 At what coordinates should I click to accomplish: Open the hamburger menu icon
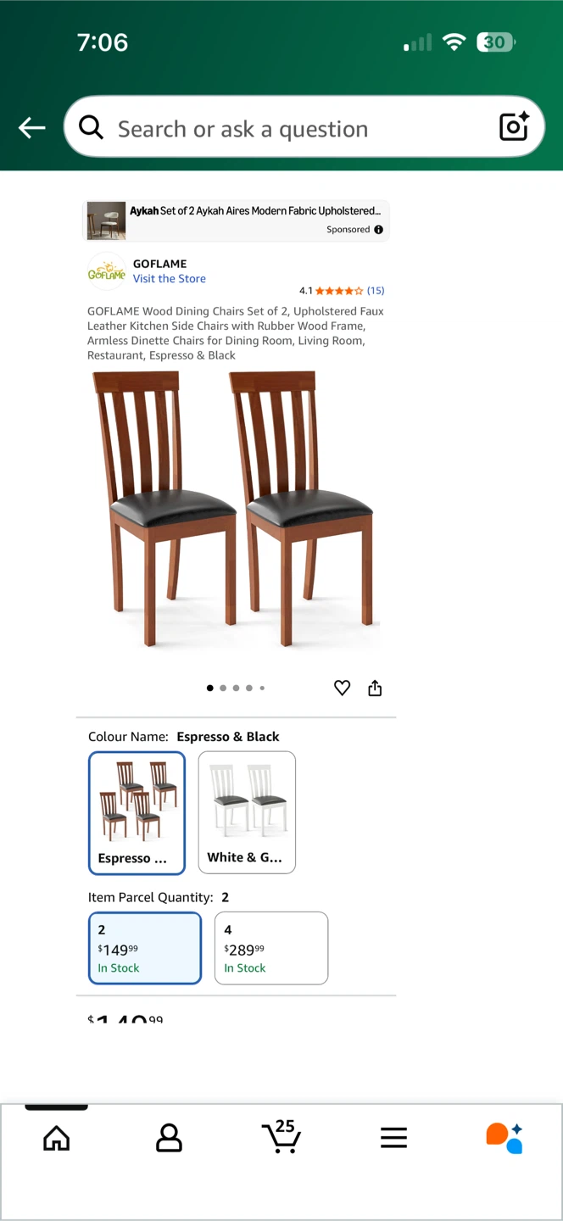[x=393, y=1138]
